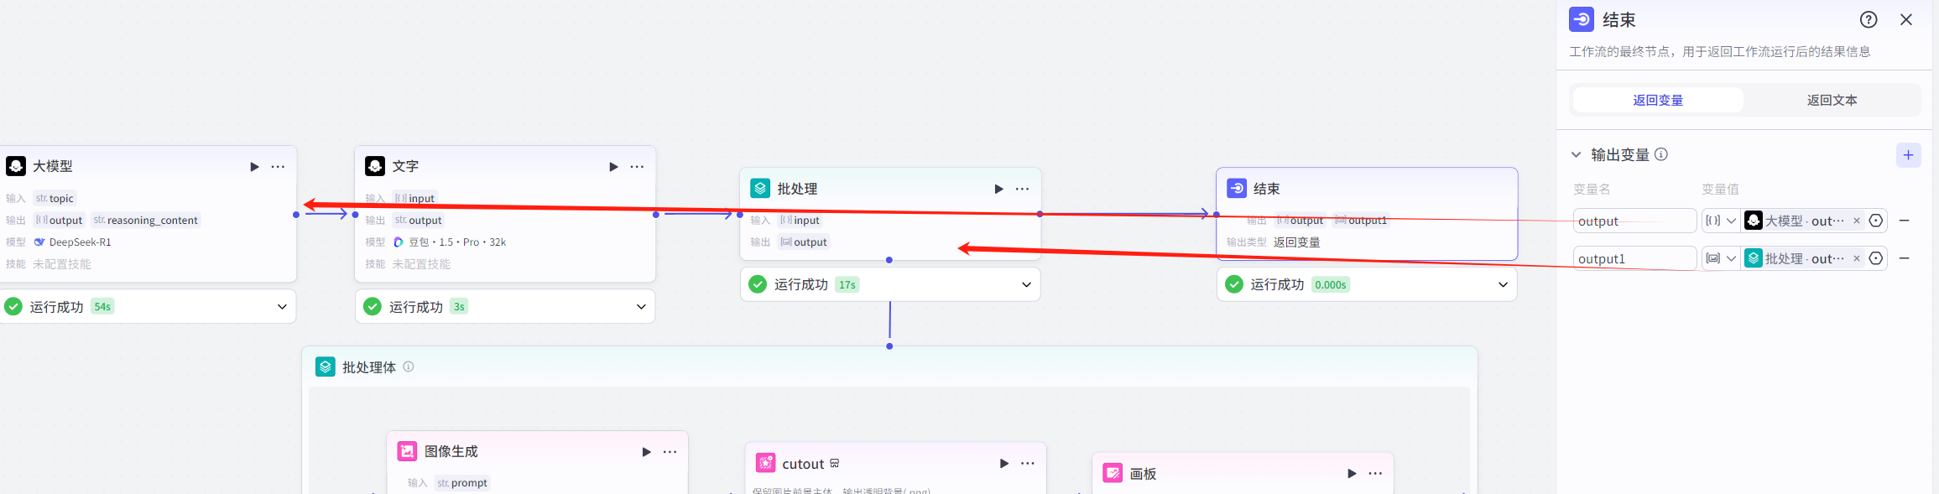
Task: Add a new output variable
Action: point(1908,155)
